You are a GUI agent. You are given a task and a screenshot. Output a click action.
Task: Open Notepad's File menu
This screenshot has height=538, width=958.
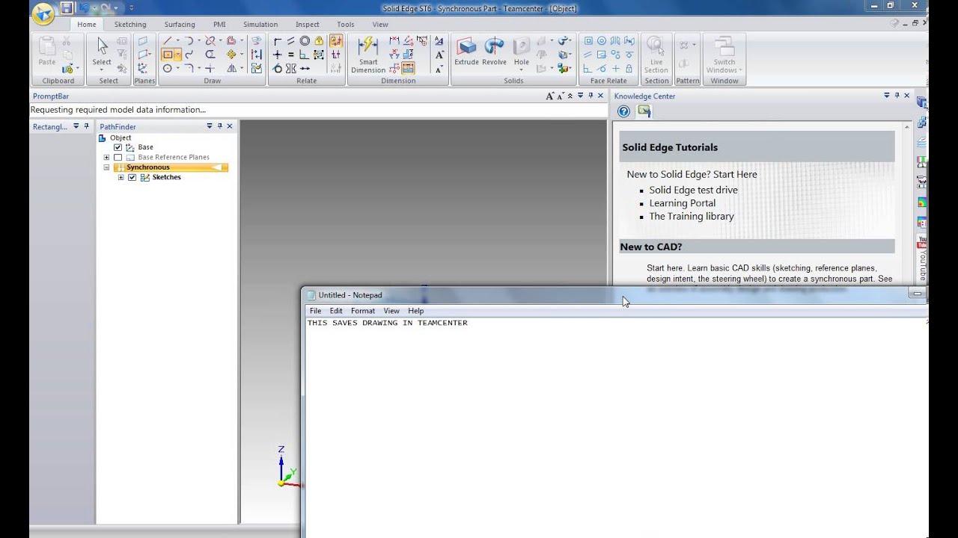316,311
